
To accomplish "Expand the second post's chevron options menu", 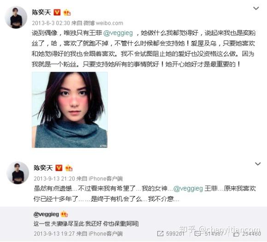I will pyautogui.click(x=258, y=164).
